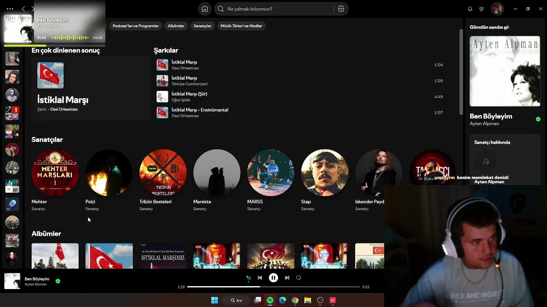The height and width of the screenshot is (307, 547).
Task: Open bottom-left now playing cover art
Action: pyautogui.click(x=12, y=281)
